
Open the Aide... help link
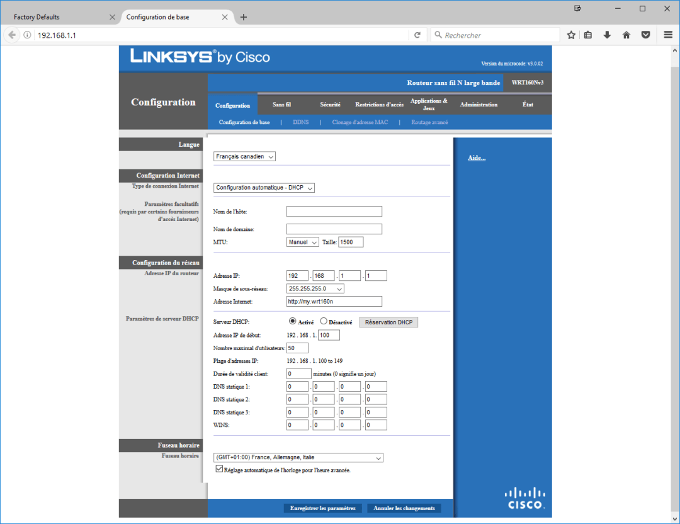tap(477, 158)
